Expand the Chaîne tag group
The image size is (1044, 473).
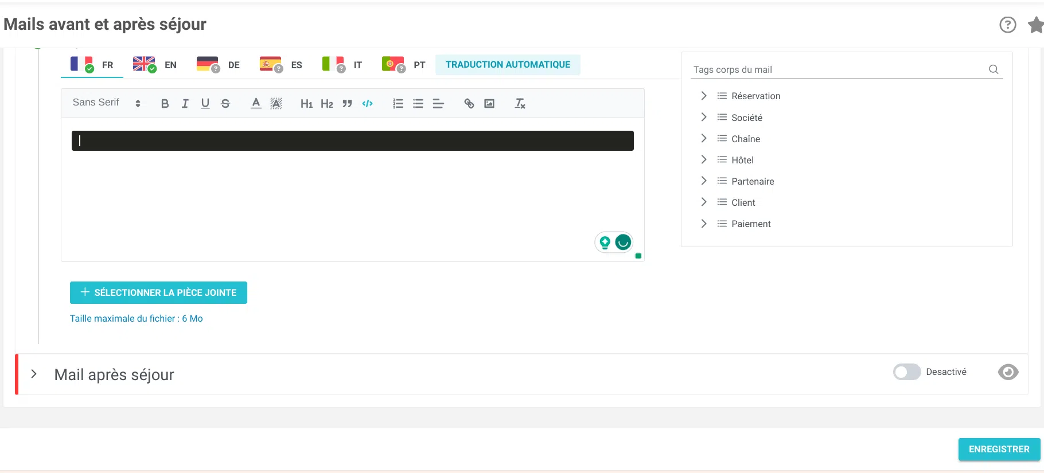[704, 138]
